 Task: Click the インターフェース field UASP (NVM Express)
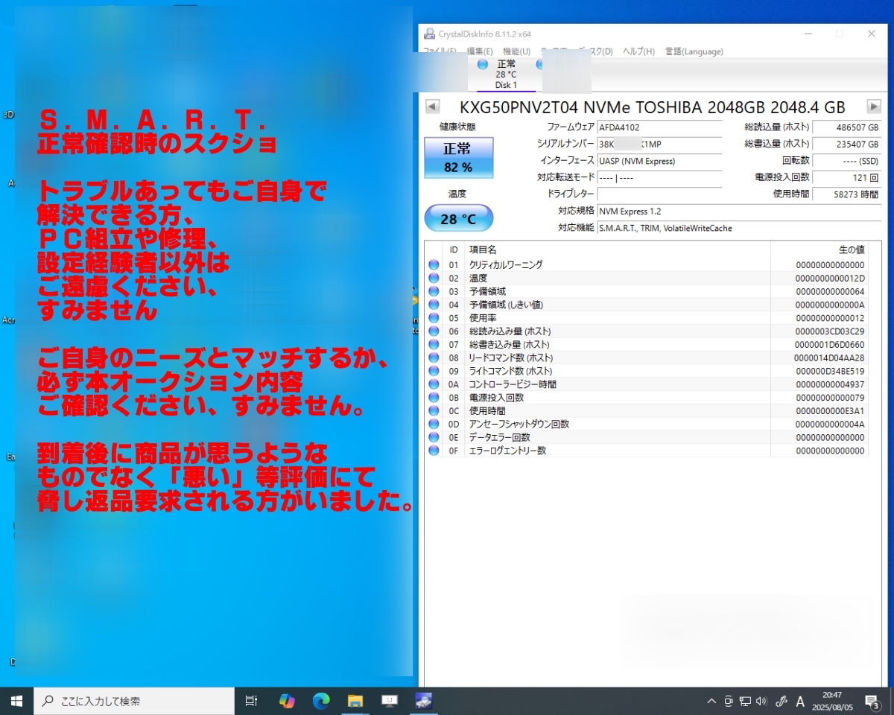coord(659,161)
